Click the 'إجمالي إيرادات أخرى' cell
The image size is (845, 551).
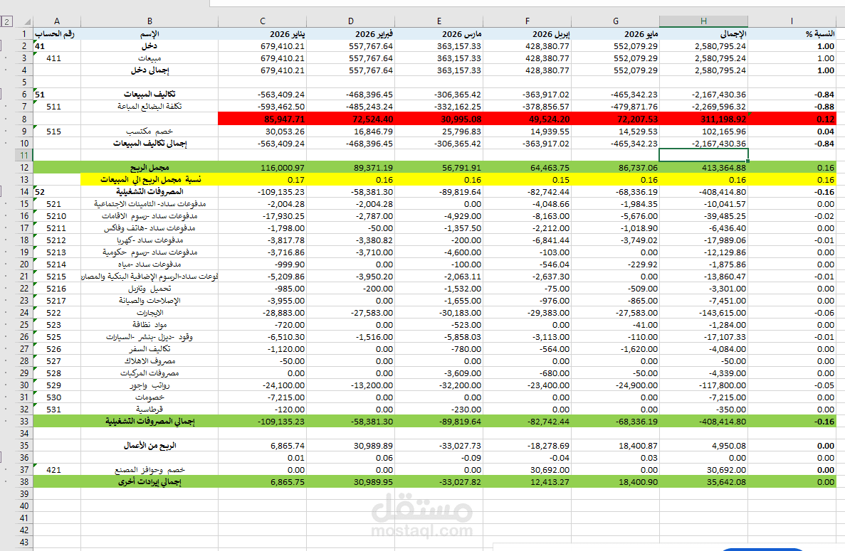point(149,481)
